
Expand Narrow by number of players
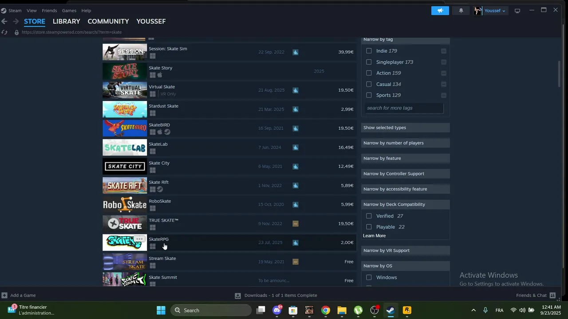click(x=405, y=143)
